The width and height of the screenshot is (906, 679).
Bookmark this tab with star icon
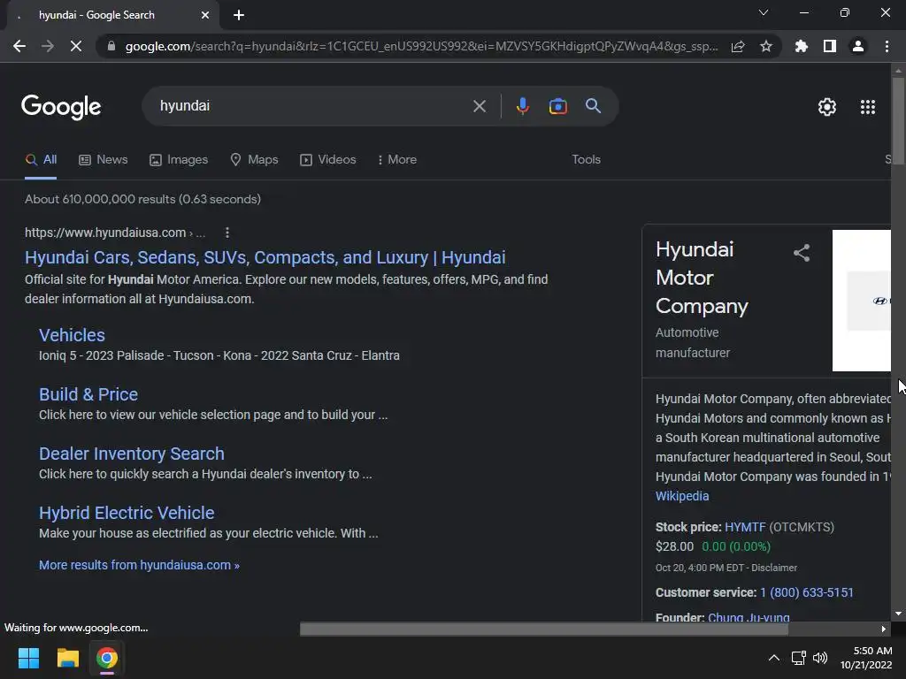coord(766,46)
